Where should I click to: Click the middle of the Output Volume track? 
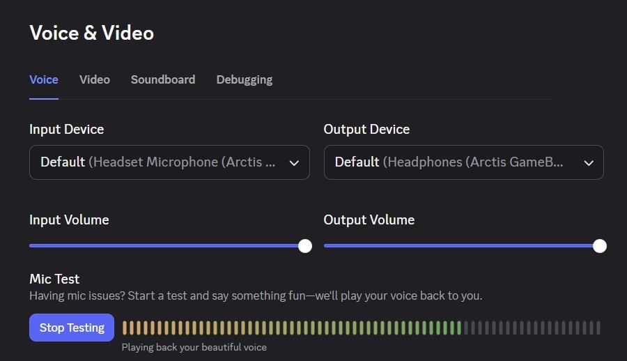462,245
